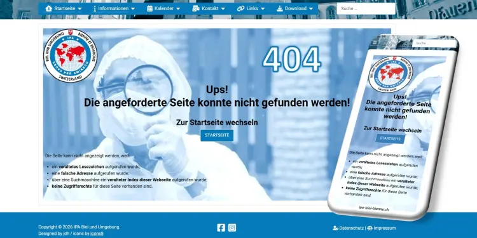Open the Facebook page icon in footer
The height and width of the screenshot is (238, 477).
point(221,228)
